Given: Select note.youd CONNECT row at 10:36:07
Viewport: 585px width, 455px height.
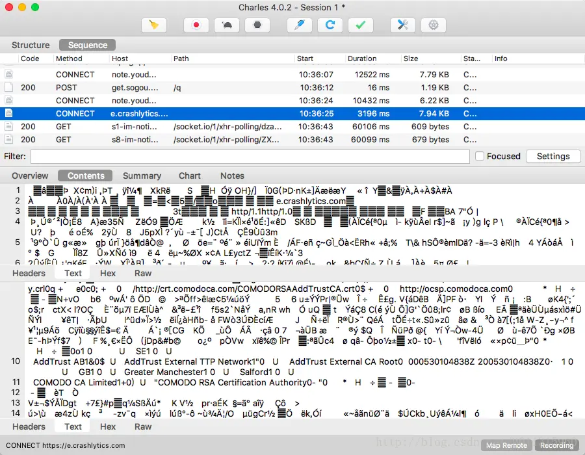Looking at the screenshot, I should [x=292, y=74].
